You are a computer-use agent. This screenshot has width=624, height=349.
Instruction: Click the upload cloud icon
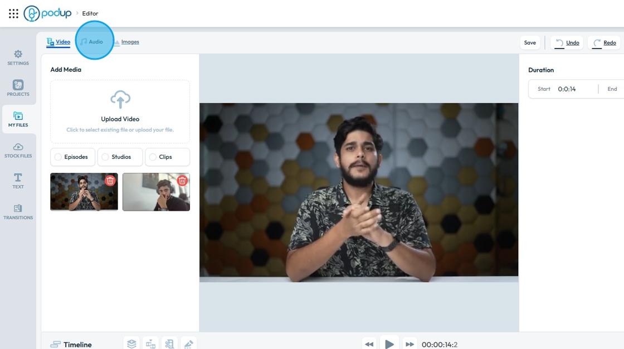pyautogui.click(x=120, y=99)
